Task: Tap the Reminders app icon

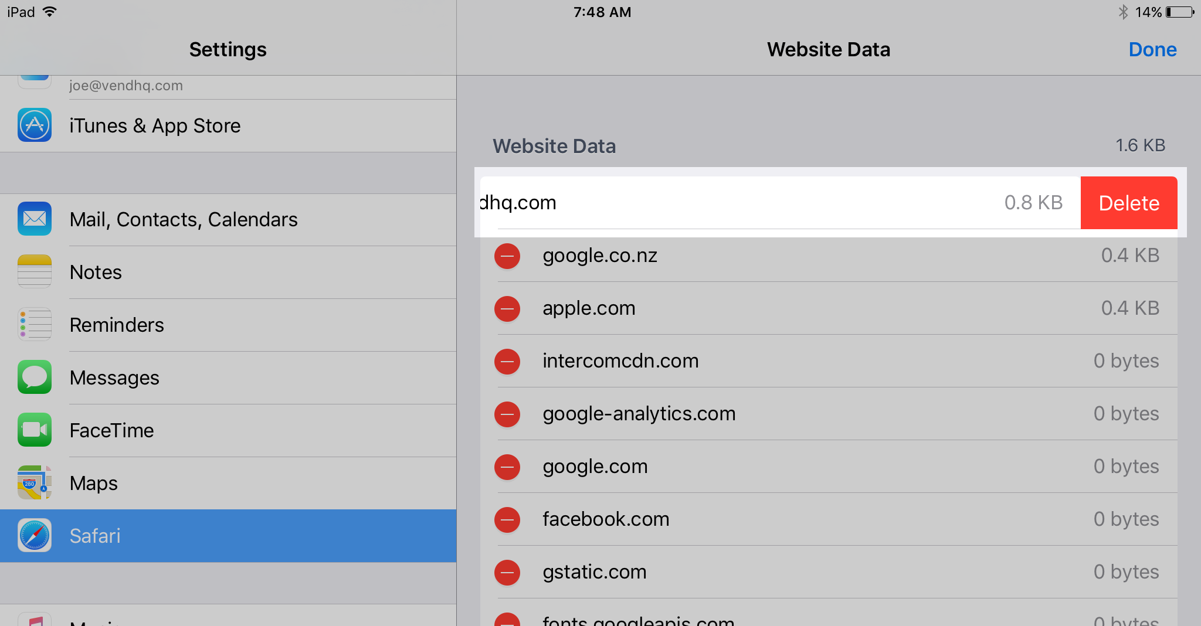Action: click(35, 324)
